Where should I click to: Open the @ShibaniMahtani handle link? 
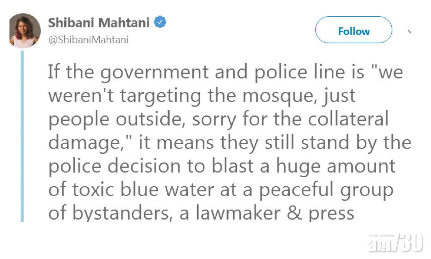89,40
